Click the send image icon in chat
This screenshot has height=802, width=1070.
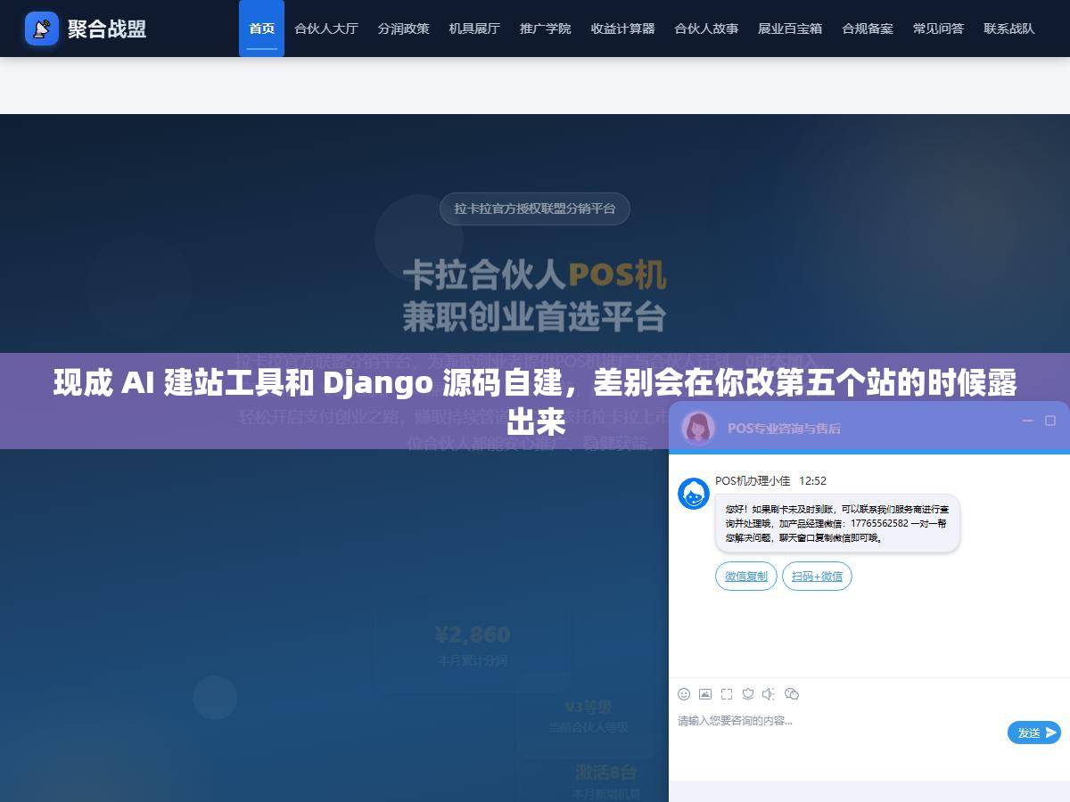tap(705, 694)
